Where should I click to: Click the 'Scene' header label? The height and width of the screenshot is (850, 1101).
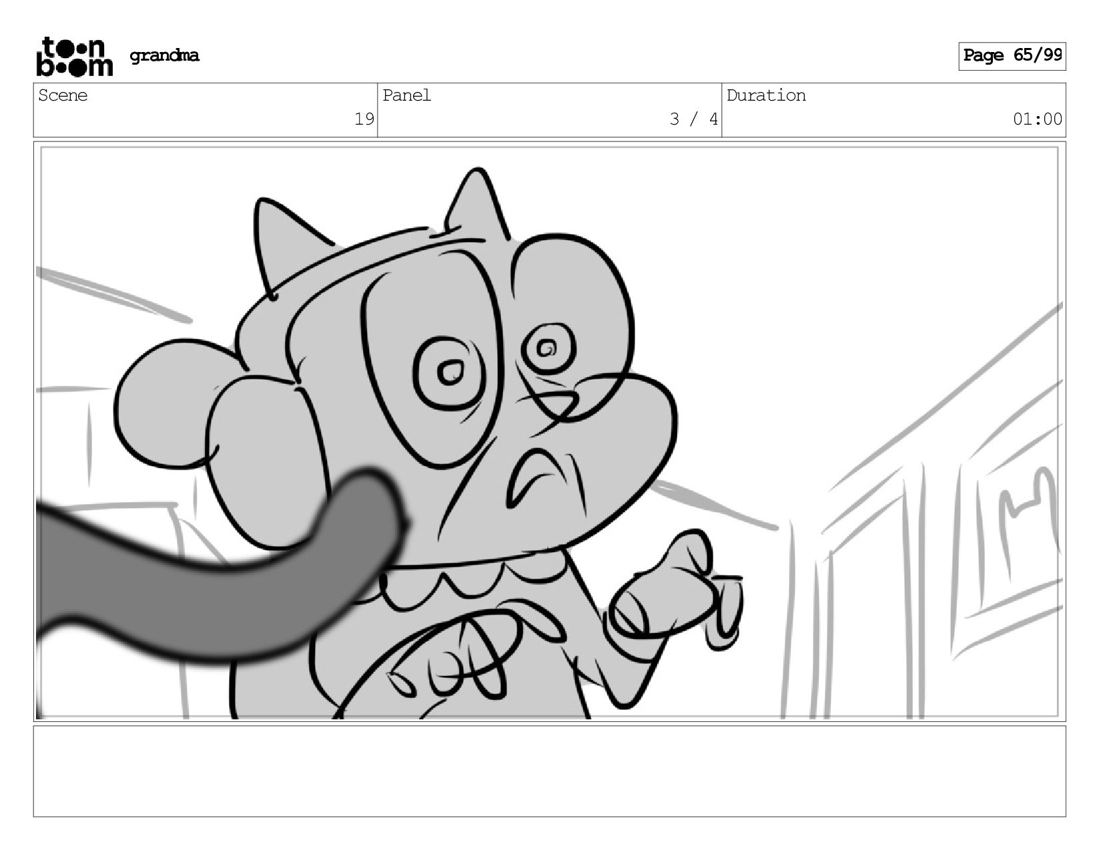63,95
